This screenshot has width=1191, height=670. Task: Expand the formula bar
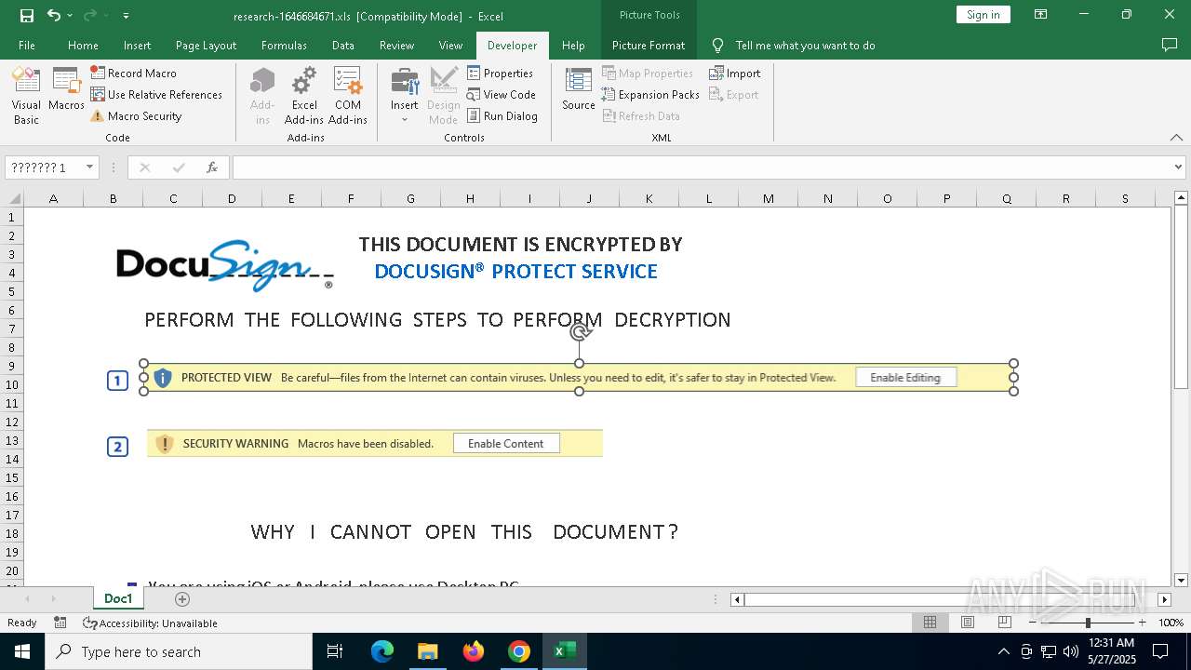click(1179, 167)
